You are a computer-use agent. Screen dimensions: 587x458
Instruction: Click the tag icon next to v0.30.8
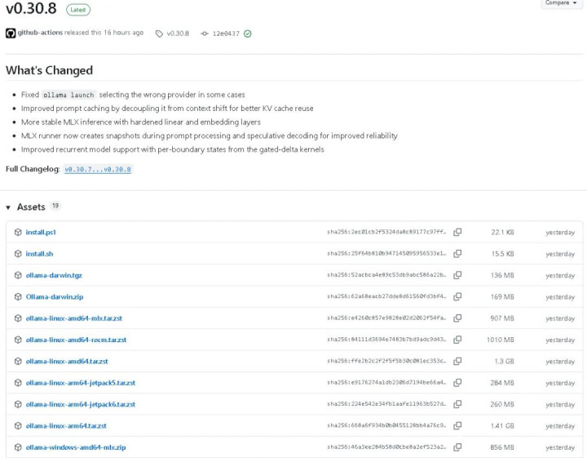pos(159,33)
